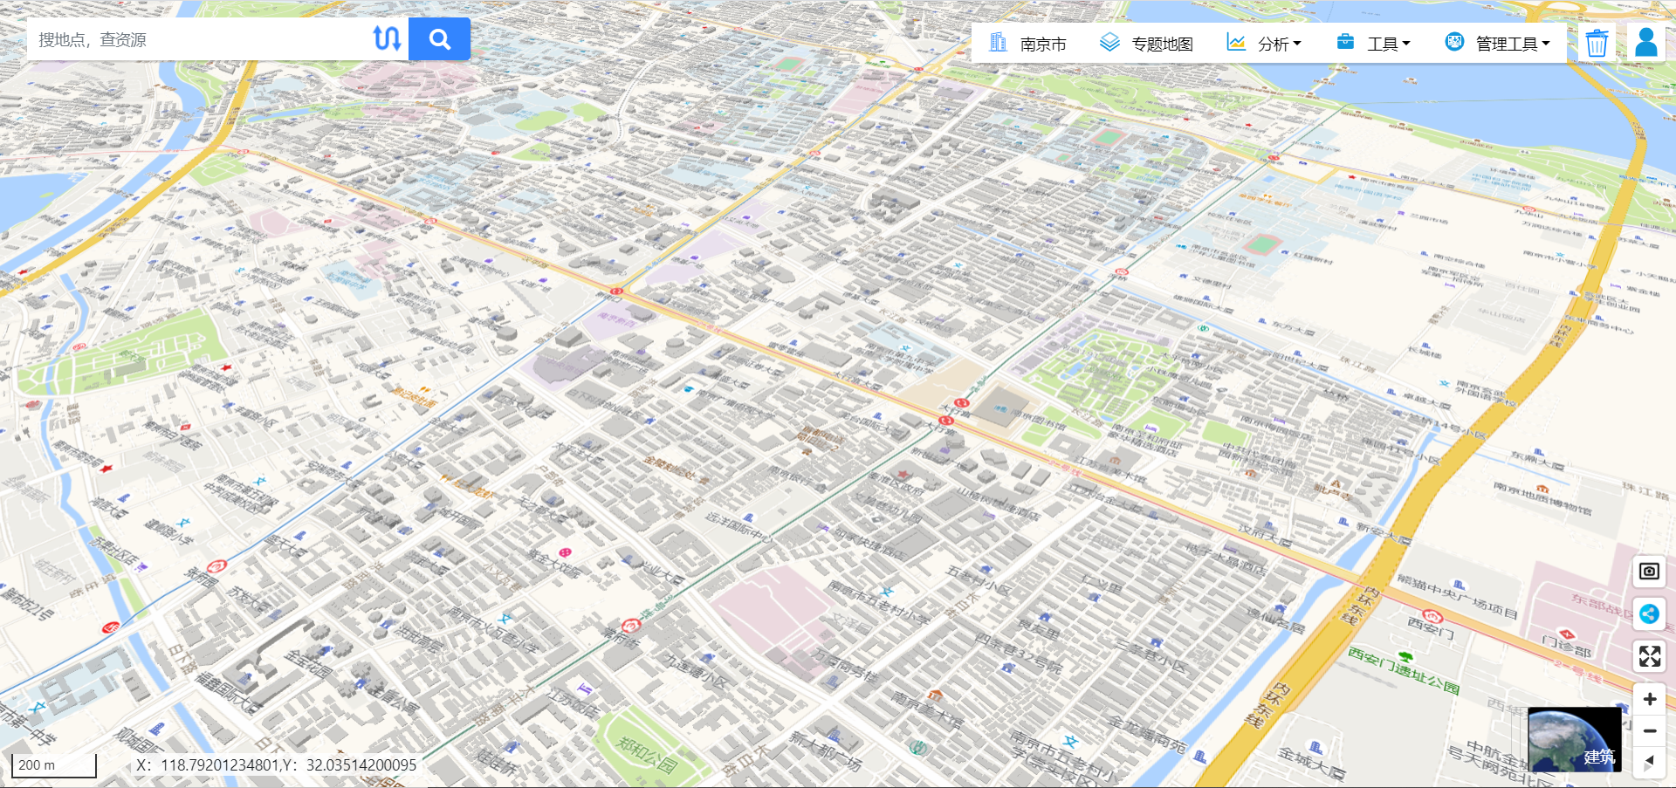Open the 专题地图 menu entry
The width and height of the screenshot is (1676, 788).
[x=1161, y=42]
